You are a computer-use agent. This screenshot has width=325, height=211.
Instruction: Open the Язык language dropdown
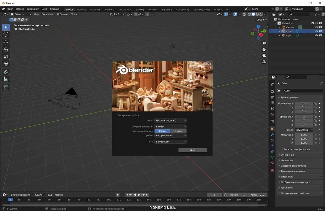[x=171, y=121]
